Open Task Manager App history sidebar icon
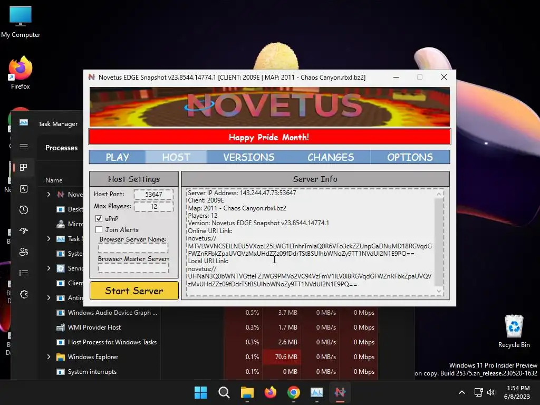540x405 pixels. click(24, 210)
